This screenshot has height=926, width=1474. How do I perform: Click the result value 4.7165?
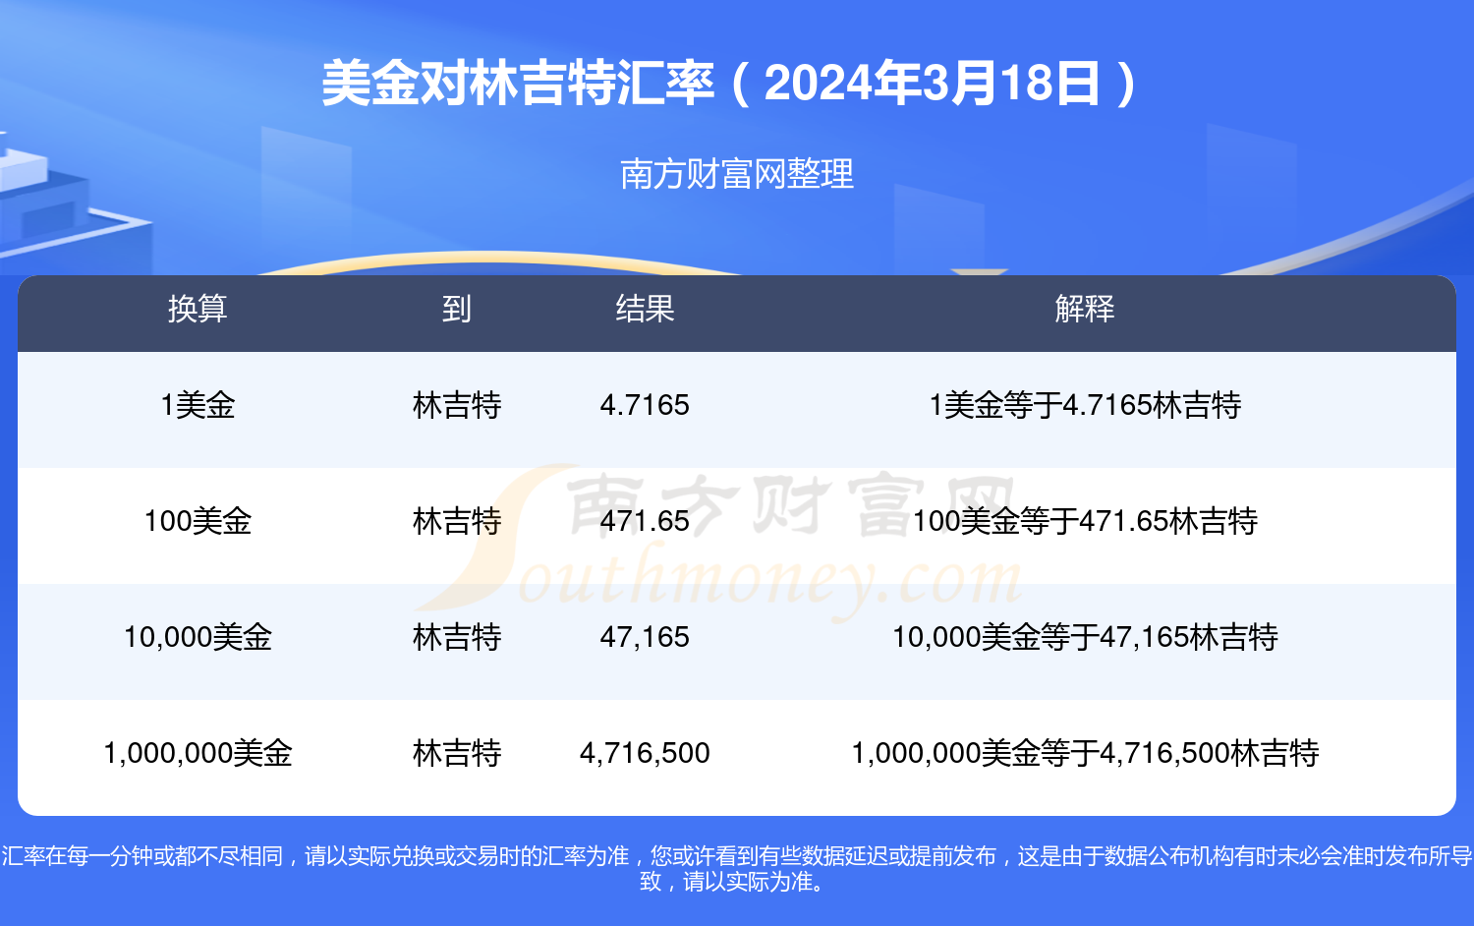click(645, 405)
